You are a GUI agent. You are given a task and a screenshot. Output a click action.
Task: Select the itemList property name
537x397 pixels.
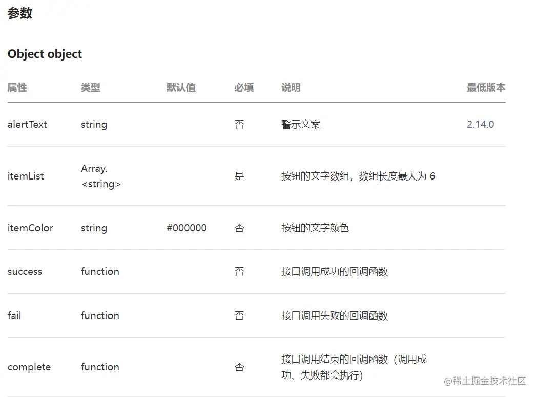pos(26,176)
